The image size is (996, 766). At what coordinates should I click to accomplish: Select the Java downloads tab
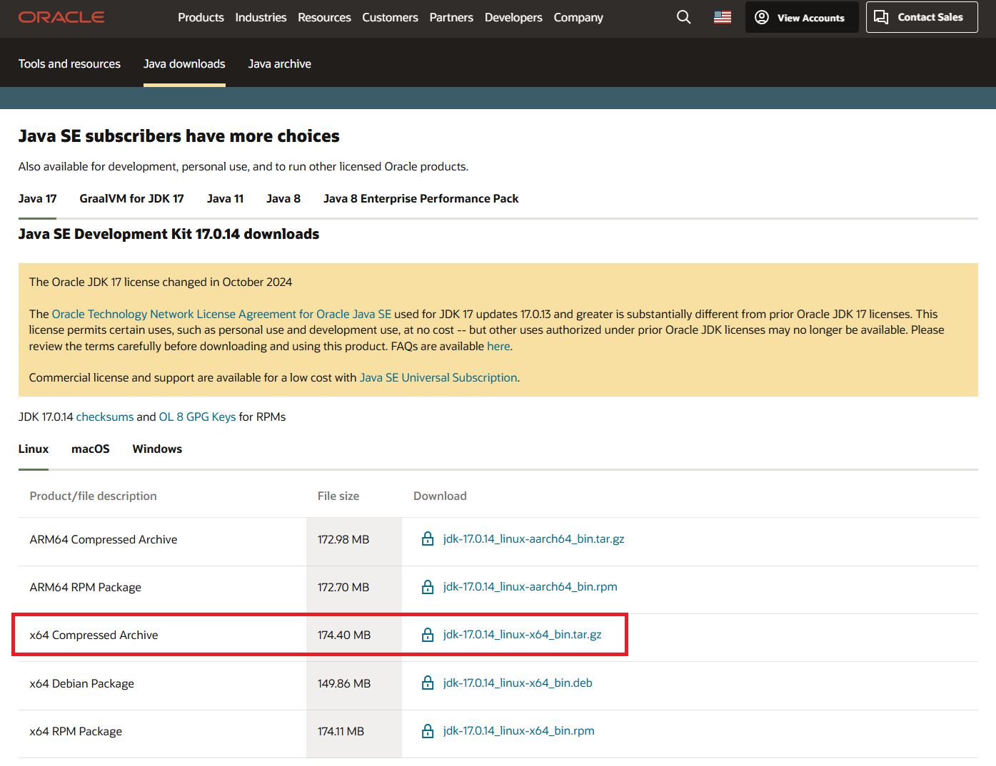[184, 63]
